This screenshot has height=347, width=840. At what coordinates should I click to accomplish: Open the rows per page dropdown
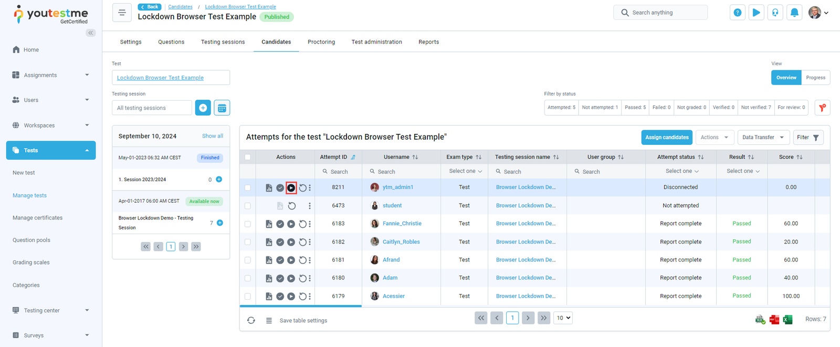click(x=563, y=318)
